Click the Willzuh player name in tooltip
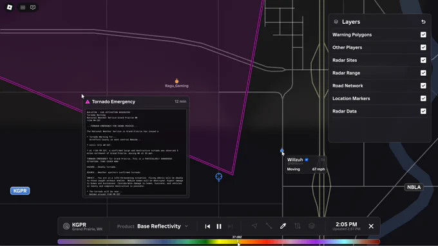Screen dimensions: 438x246 tap(295, 160)
